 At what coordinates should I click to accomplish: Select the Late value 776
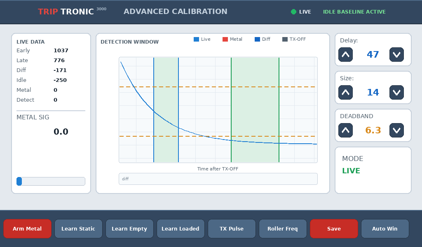tap(59, 61)
